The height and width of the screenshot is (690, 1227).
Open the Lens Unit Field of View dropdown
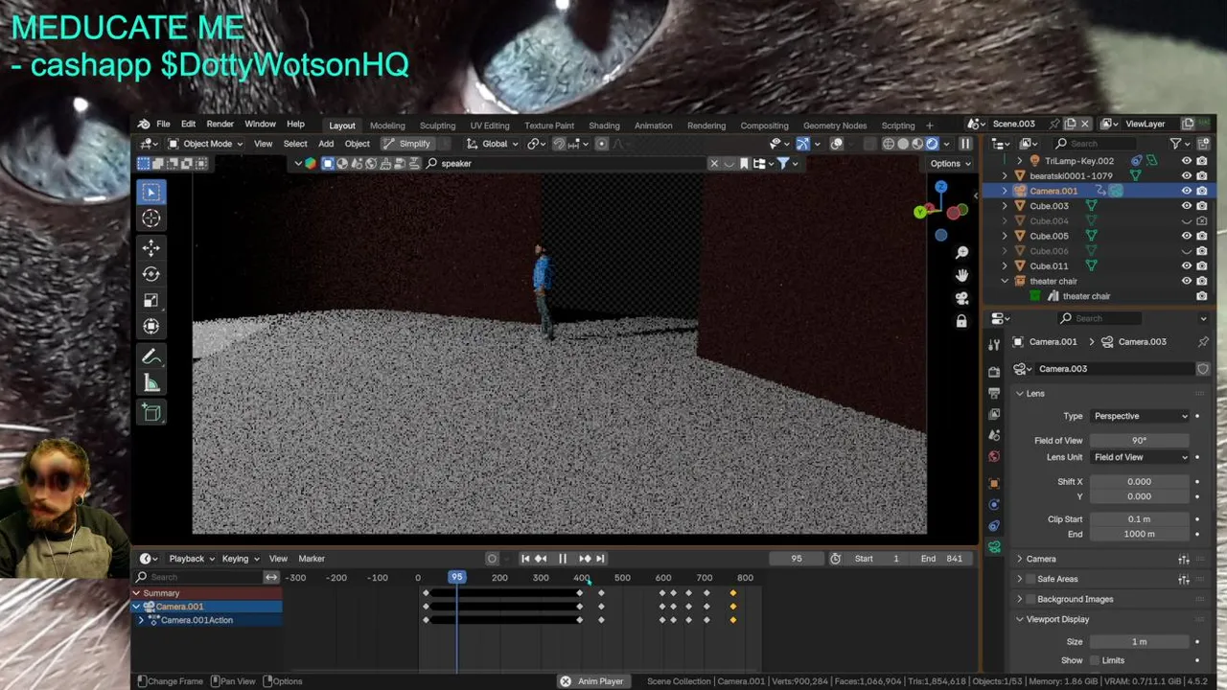[x=1141, y=457]
